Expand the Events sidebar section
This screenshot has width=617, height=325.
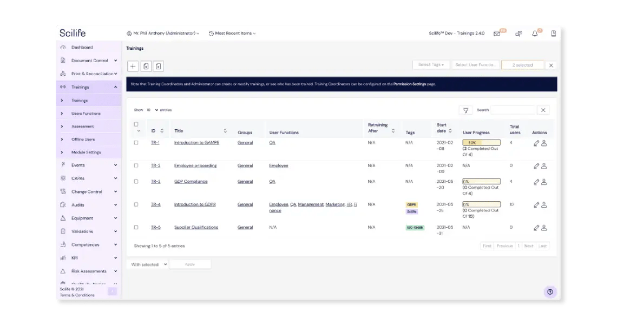[89, 165]
